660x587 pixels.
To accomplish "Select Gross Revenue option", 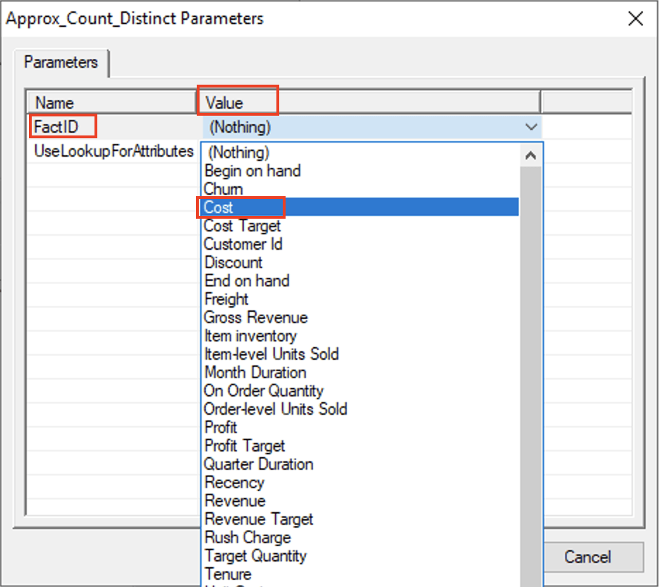I will [x=255, y=317].
